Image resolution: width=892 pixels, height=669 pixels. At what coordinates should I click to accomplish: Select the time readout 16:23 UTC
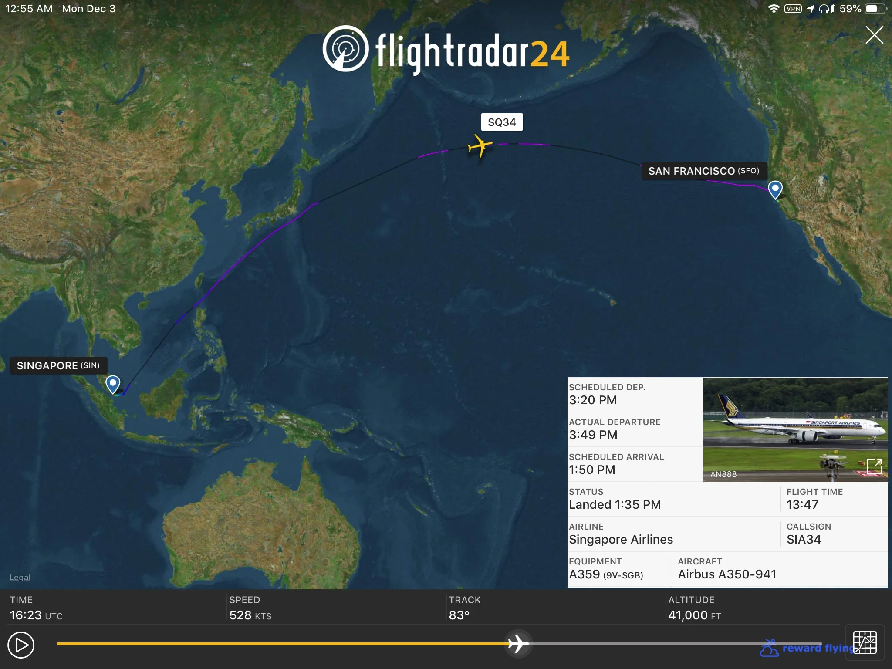[36, 615]
